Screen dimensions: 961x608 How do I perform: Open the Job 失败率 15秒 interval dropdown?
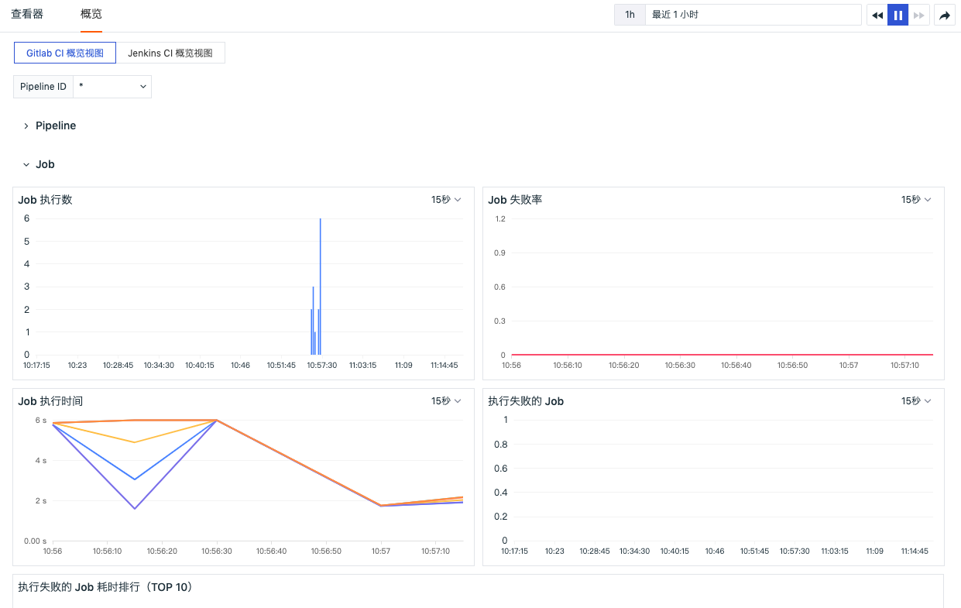(x=916, y=200)
